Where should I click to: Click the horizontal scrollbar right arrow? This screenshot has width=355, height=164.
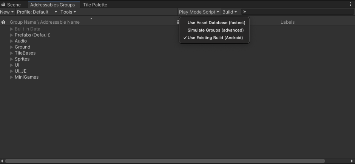click(x=353, y=161)
